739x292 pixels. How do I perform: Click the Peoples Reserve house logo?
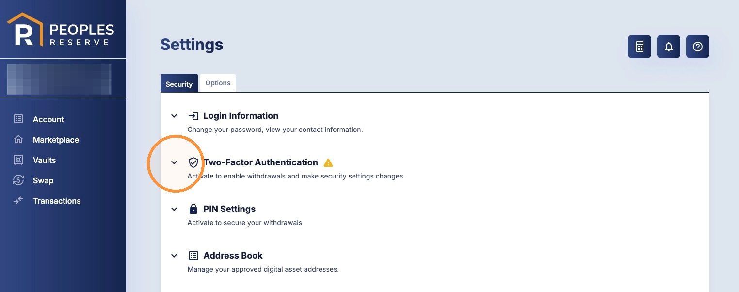point(25,30)
